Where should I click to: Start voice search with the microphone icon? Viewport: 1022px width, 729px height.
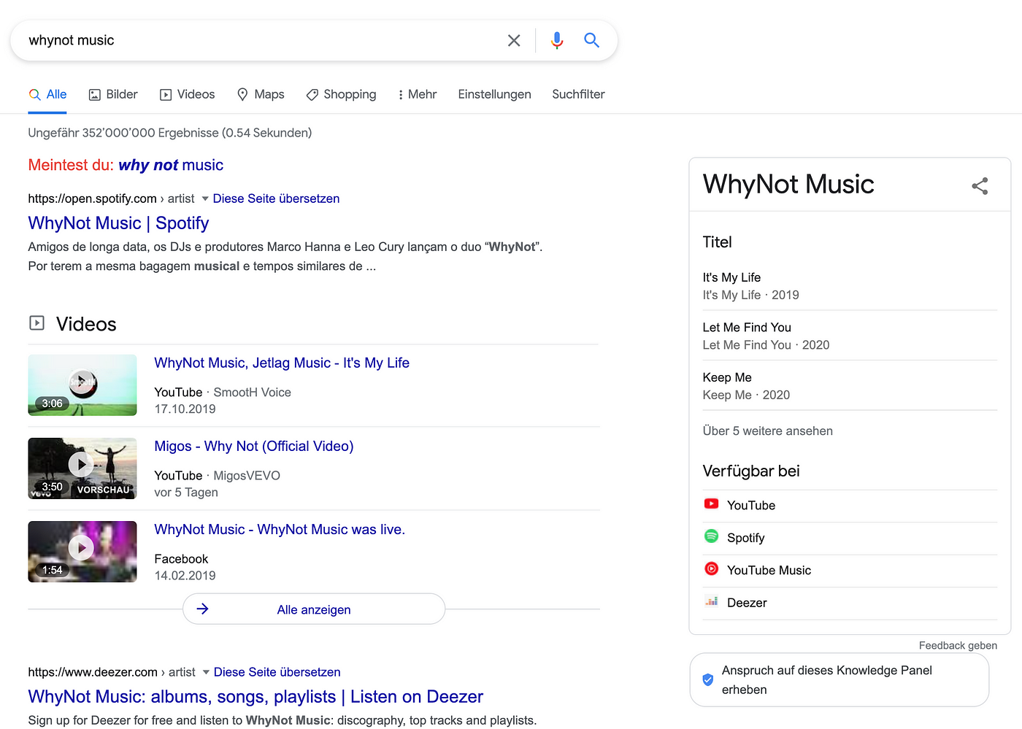pyautogui.click(x=557, y=41)
